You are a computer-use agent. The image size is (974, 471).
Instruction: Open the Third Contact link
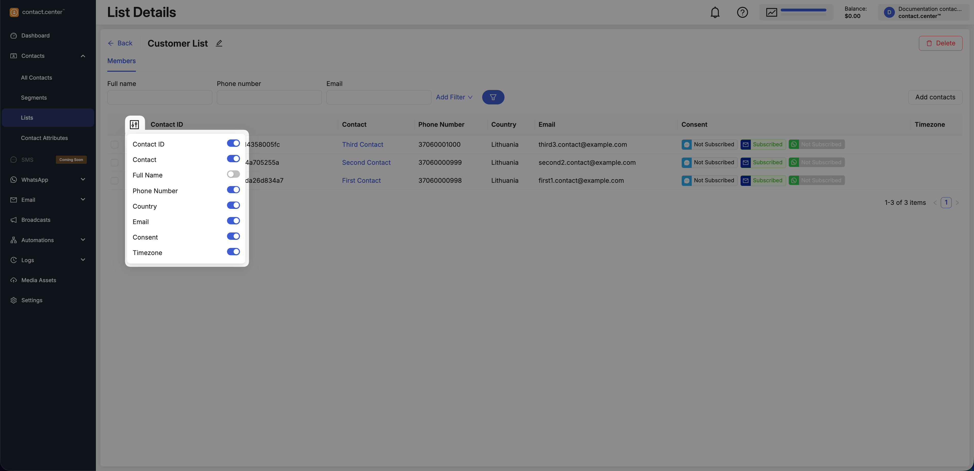point(362,144)
